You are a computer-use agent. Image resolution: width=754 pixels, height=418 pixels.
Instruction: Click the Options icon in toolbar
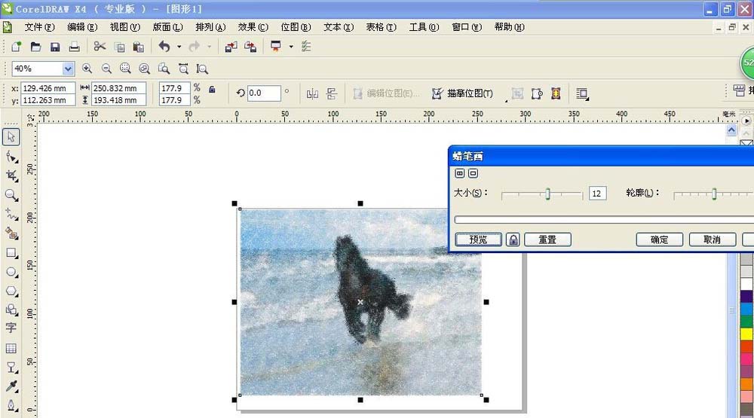coord(306,47)
